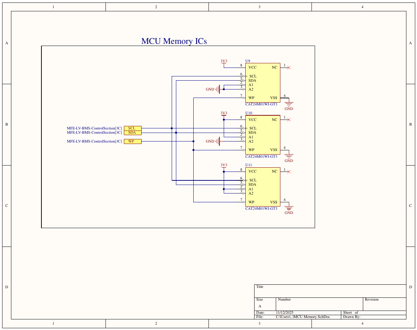Click the "File:" label in title block
Viewport: 417px width, 330px height.
260,317
